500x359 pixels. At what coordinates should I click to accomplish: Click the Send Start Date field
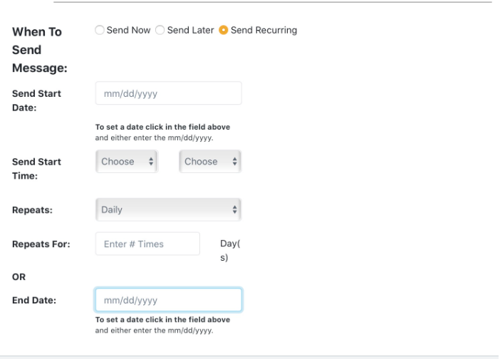tap(168, 93)
